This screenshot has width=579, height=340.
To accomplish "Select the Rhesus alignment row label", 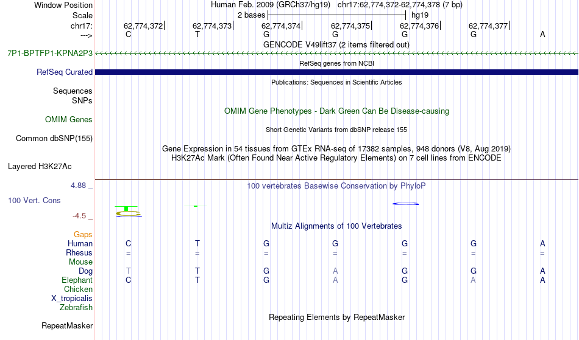I will click(79, 252).
